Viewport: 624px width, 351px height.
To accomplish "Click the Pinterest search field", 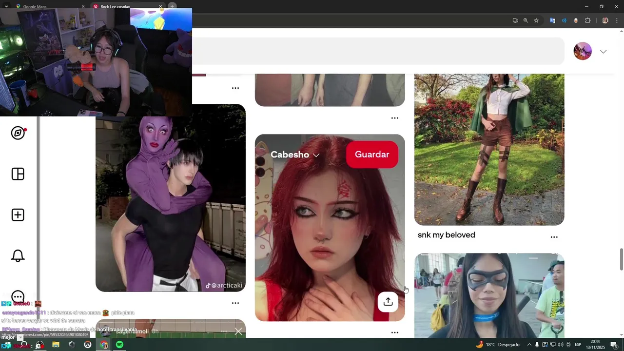I will (x=378, y=51).
